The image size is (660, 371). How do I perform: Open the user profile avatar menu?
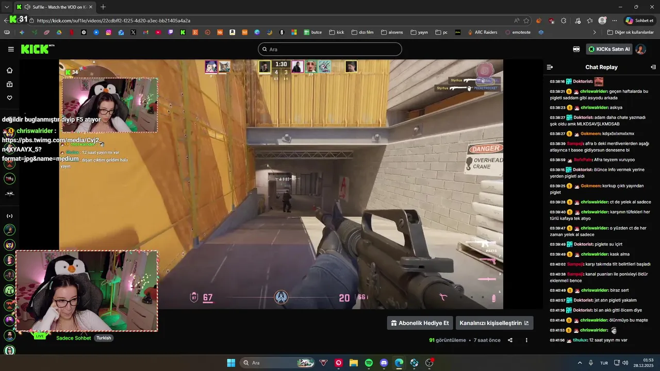click(640, 49)
